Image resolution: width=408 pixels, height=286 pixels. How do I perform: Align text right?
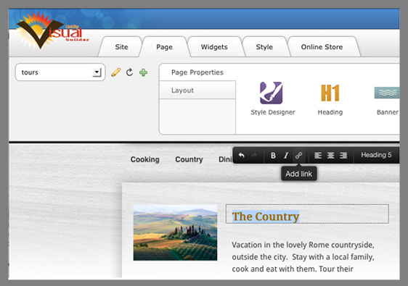point(343,155)
